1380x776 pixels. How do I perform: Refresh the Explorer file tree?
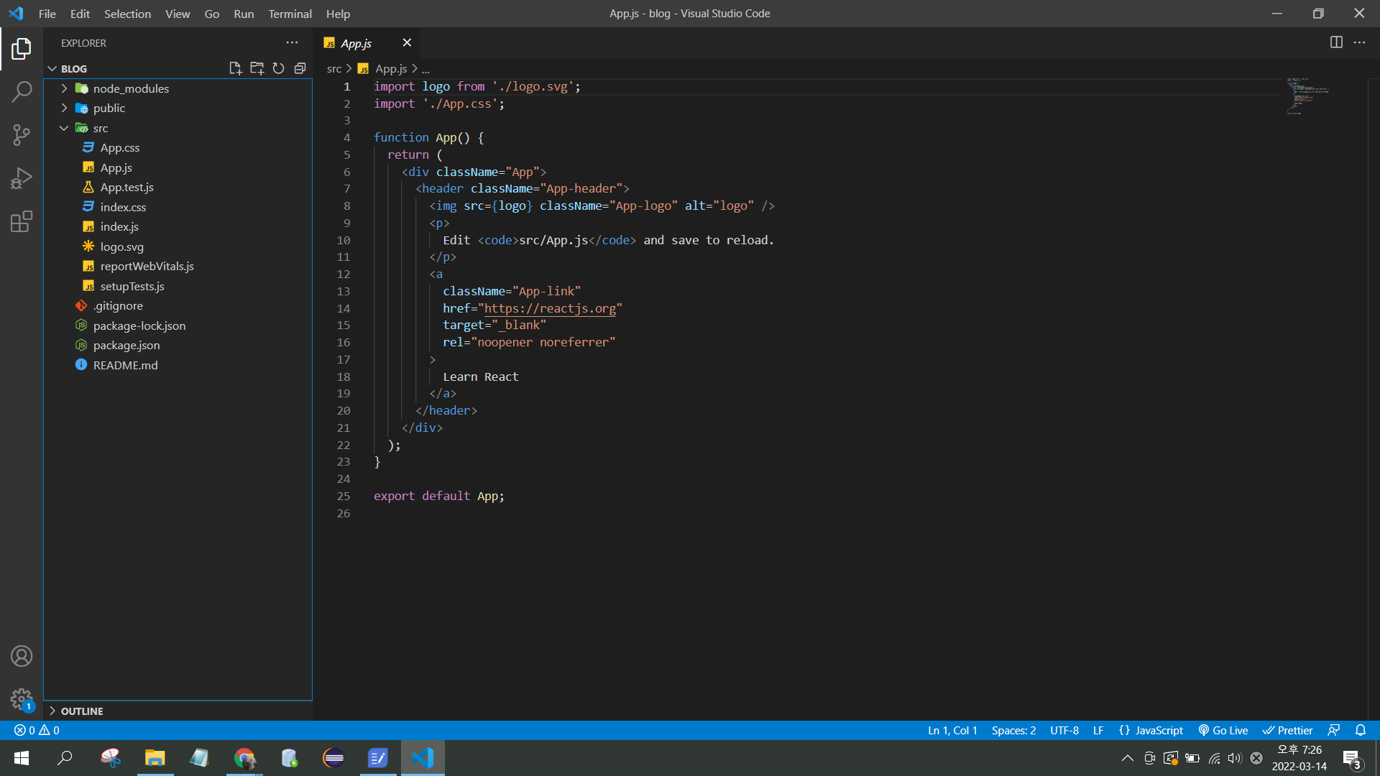tap(278, 68)
